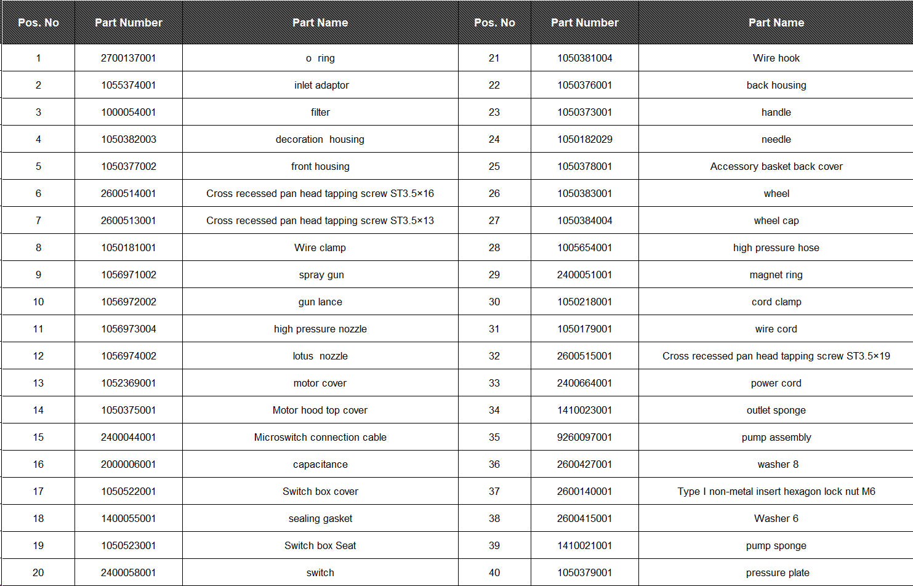Click 'Accessory basket back cover' cell
The image size is (913, 586).
click(x=776, y=166)
